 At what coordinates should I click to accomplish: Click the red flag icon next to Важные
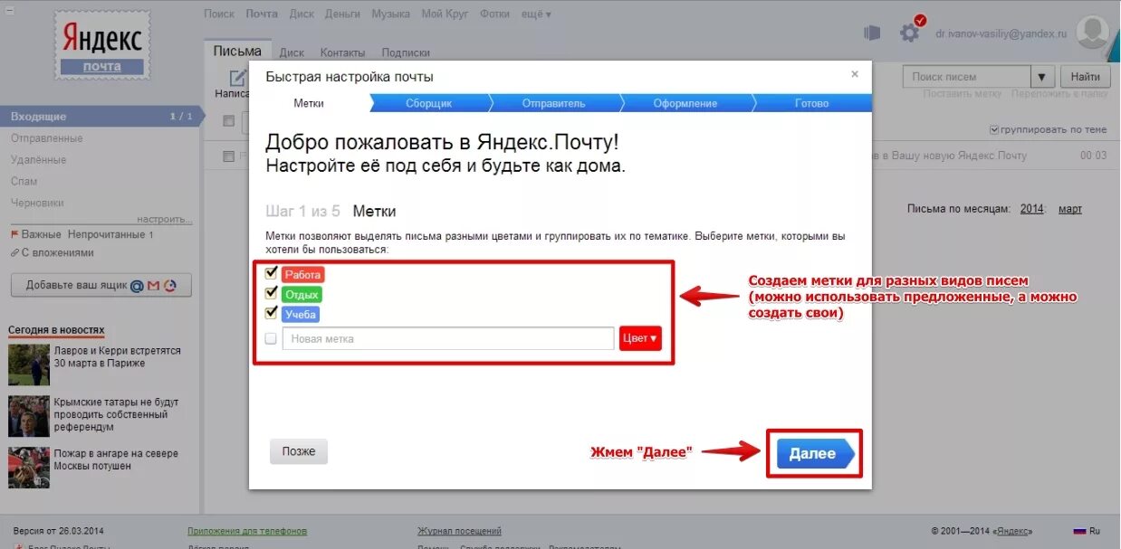14,234
